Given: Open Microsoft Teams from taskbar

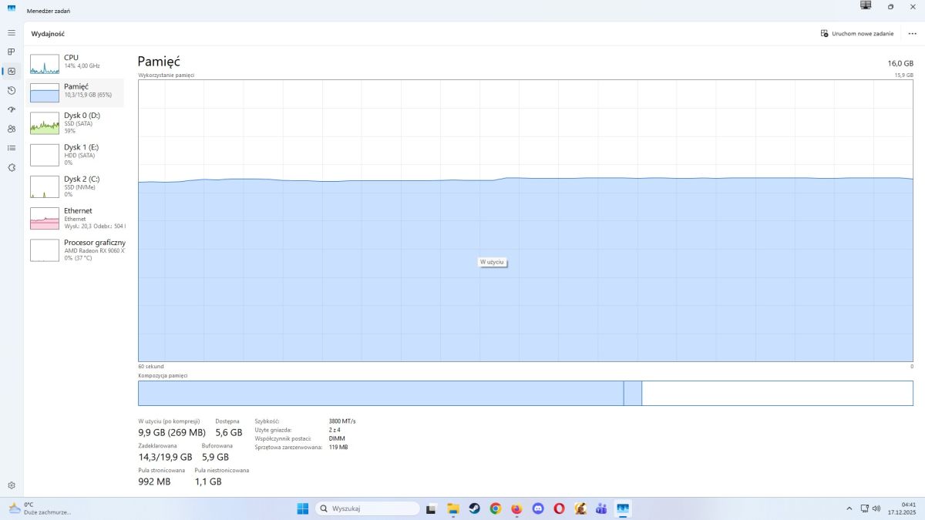Looking at the screenshot, I should pos(601,508).
